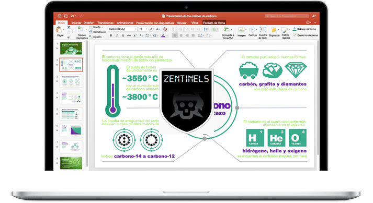Viewport: 373px width, 203px height.
Task: Center-align the text
Action: [x=181, y=35]
